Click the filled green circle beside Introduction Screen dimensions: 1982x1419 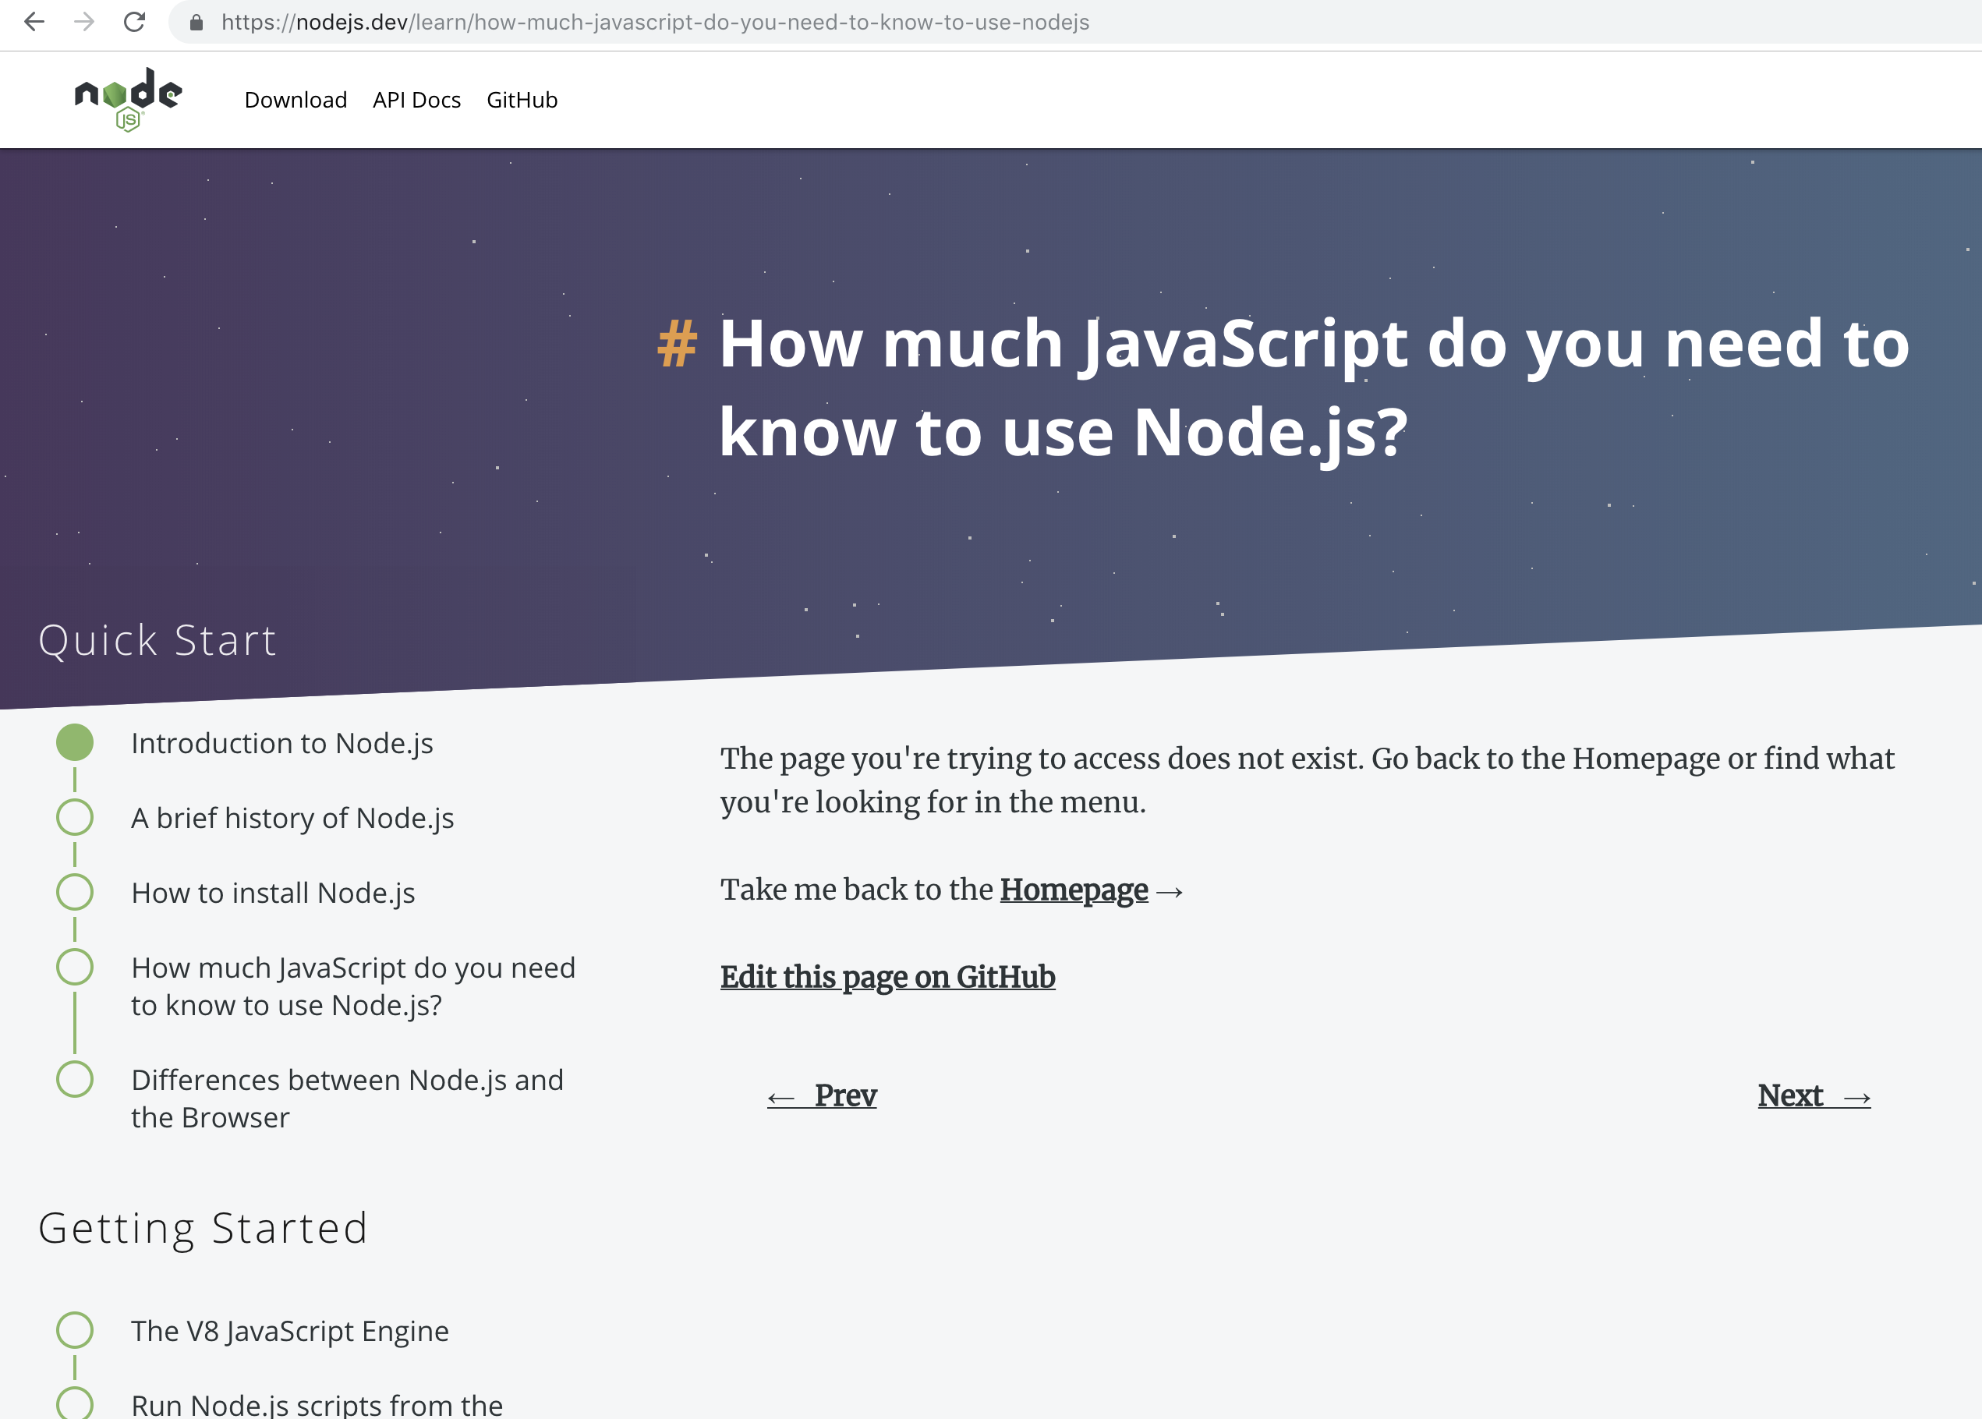point(75,743)
